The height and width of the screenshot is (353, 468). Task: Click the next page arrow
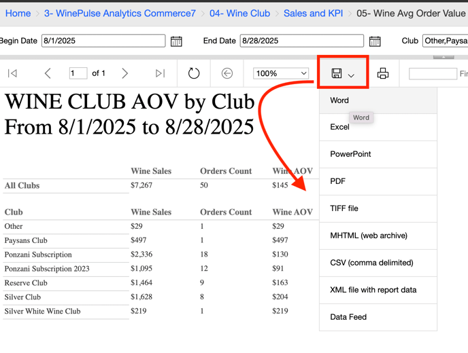tap(124, 73)
